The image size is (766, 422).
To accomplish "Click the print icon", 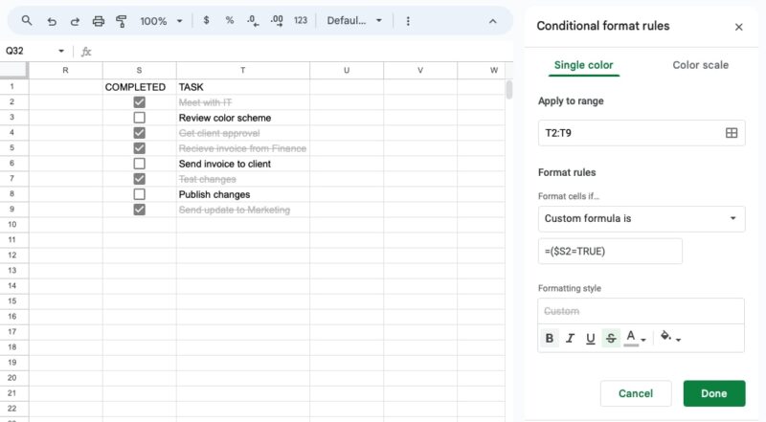I will coord(99,21).
